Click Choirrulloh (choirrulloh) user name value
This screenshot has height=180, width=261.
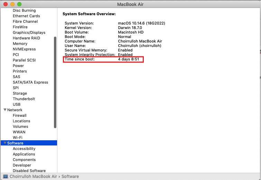click(140, 46)
